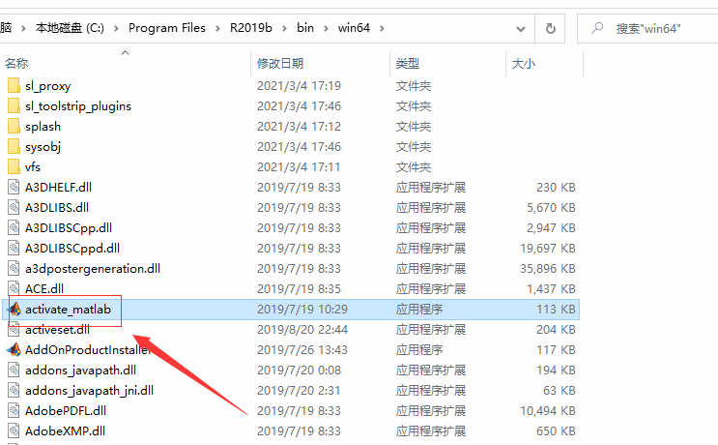
Task: Sort files by 大小 column
Action: pyautogui.click(x=524, y=63)
